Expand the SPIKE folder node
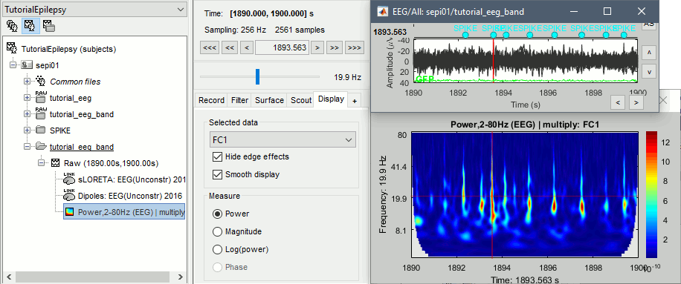 pos(28,131)
